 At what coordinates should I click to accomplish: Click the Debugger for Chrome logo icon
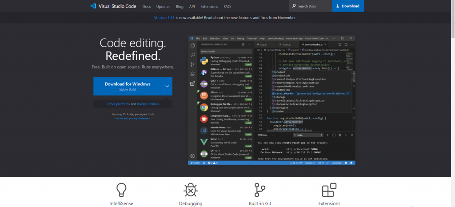tap(204, 107)
